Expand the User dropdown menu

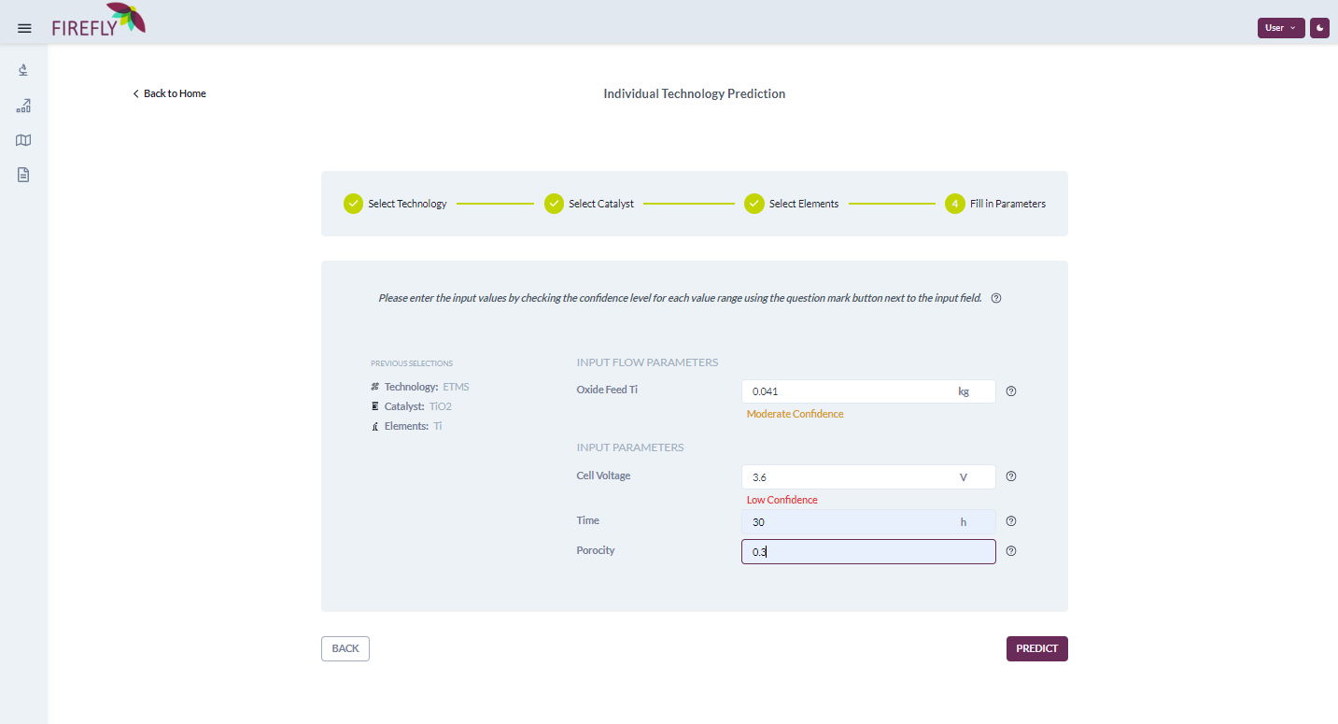1280,28
